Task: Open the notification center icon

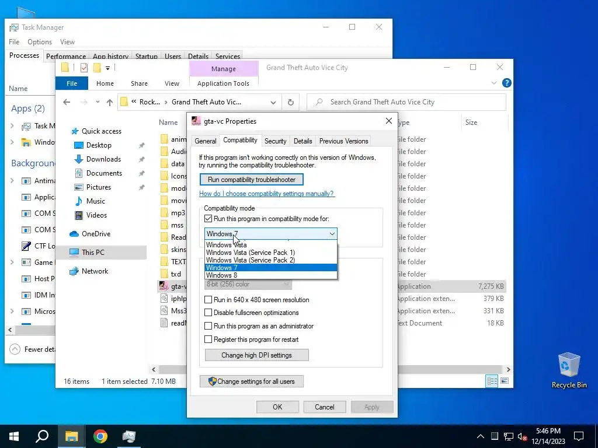Action: pyautogui.click(x=579, y=436)
